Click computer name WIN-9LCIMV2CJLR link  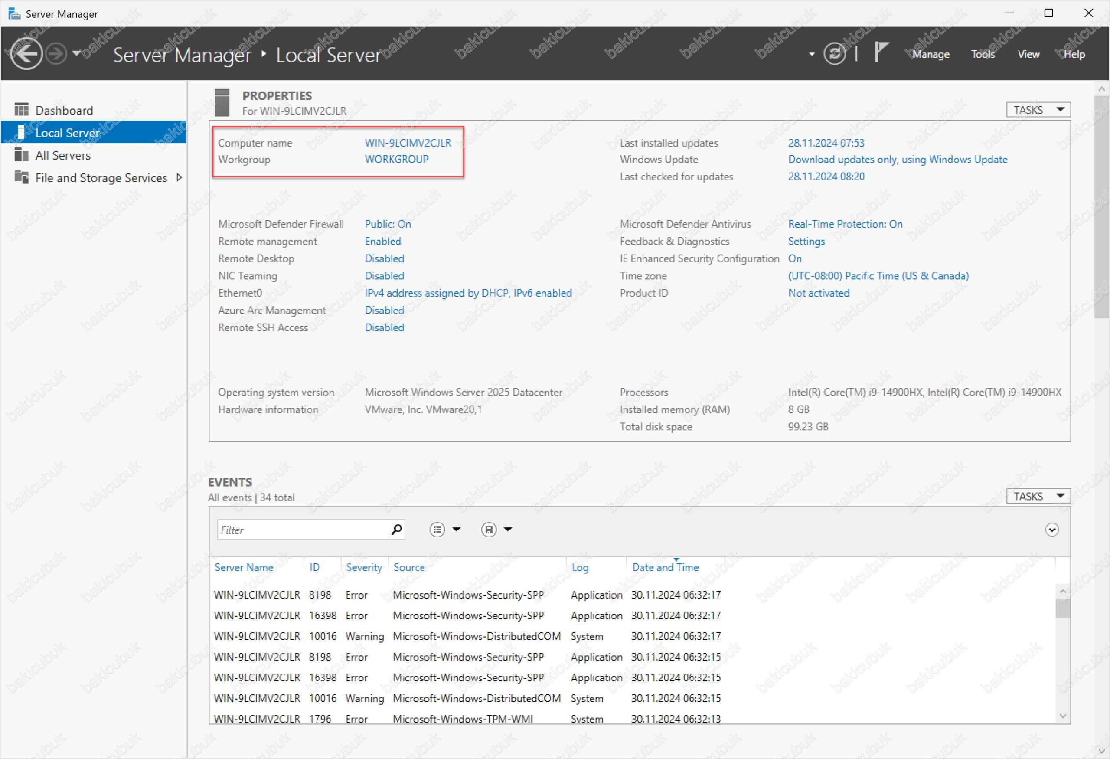[x=408, y=143]
